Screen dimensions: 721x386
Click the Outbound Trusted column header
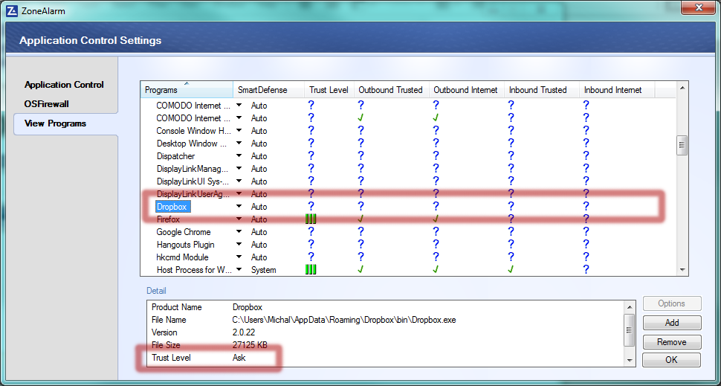tap(391, 90)
